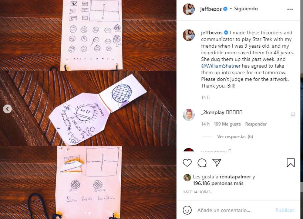
Task: Open renatapalmer profile from likes line
Action: click(x=235, y=177)
